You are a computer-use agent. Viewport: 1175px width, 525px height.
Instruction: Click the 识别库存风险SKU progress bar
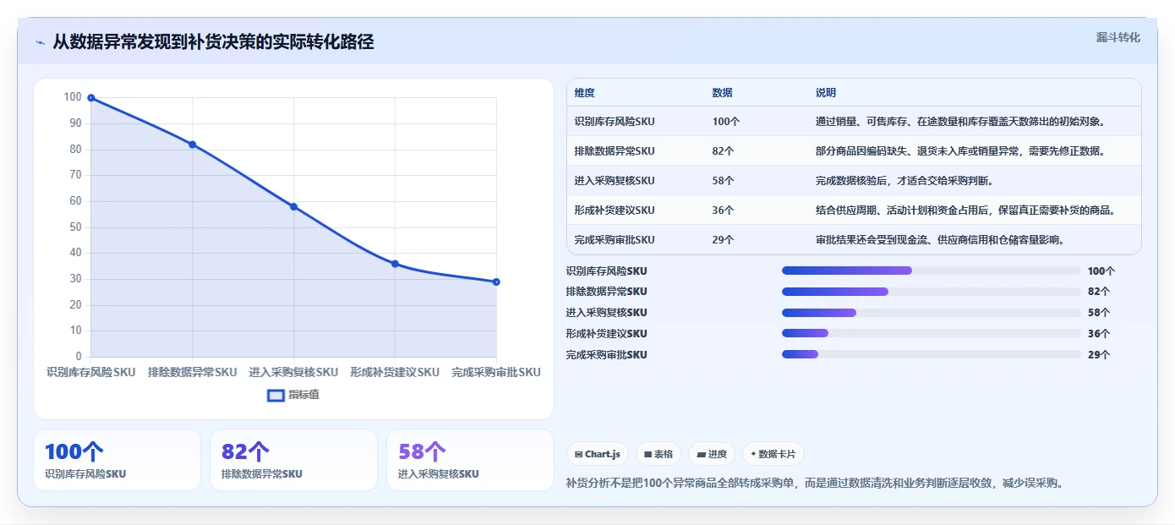click(x=932, y=271)
